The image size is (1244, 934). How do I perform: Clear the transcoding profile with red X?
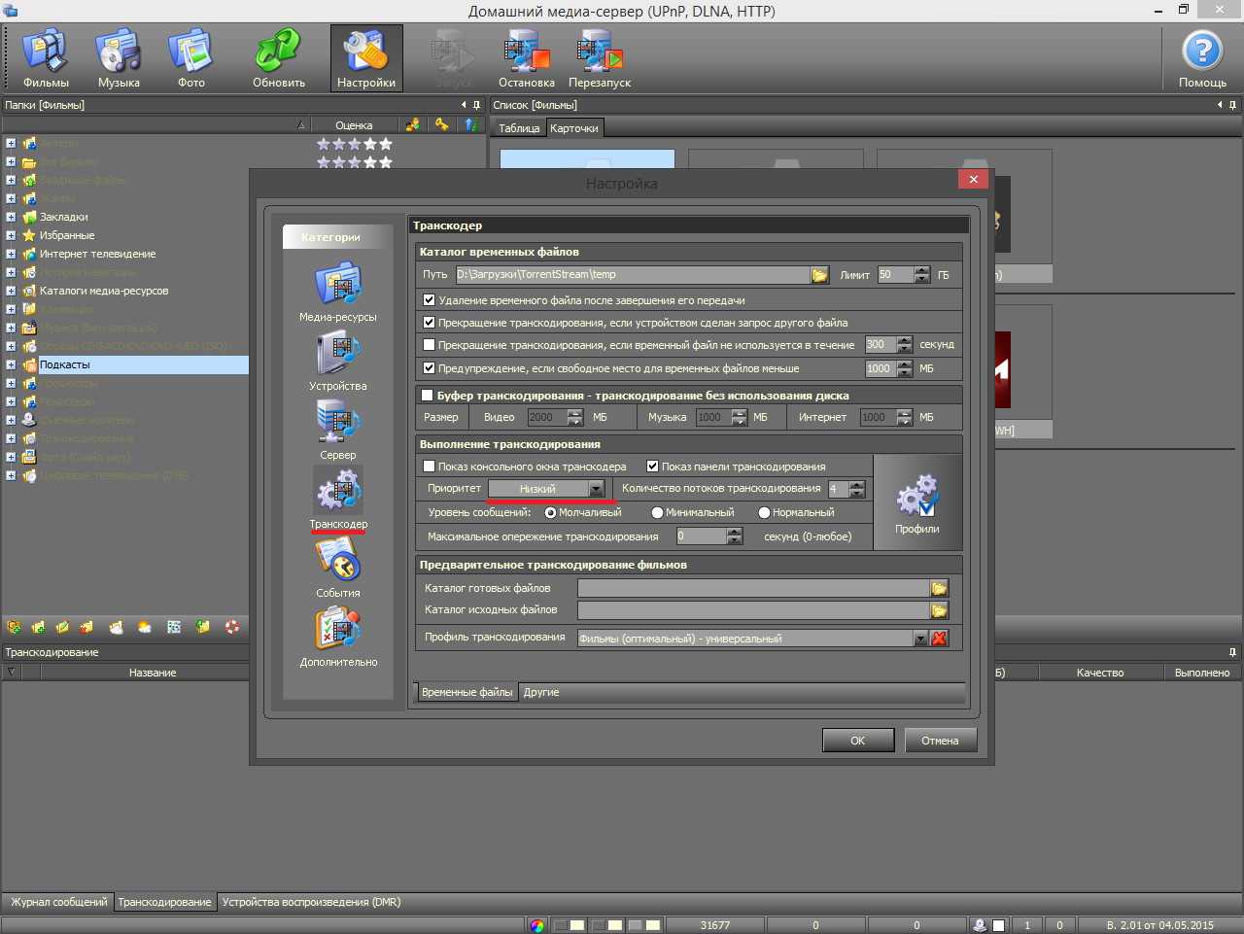[939, 639]
